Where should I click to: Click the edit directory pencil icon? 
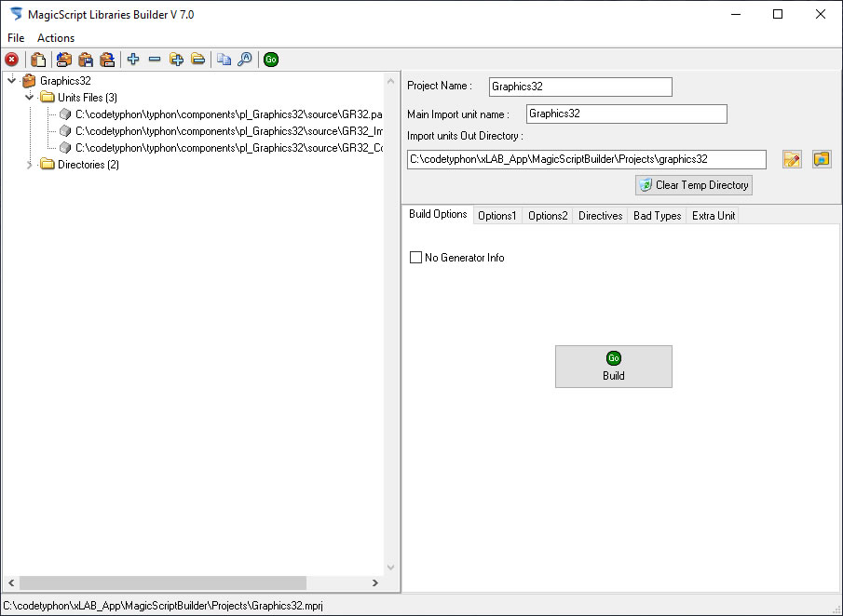(792, 159)
